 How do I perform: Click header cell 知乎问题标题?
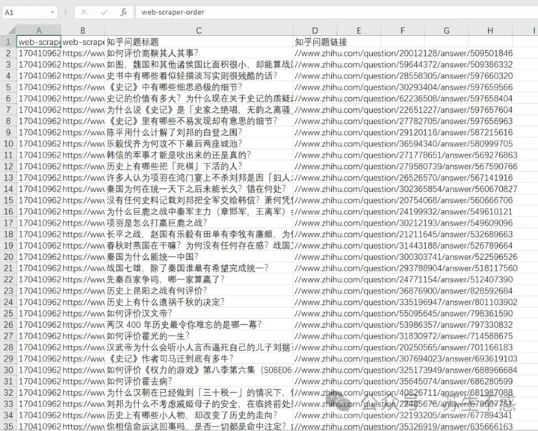[x=199, y=42]
